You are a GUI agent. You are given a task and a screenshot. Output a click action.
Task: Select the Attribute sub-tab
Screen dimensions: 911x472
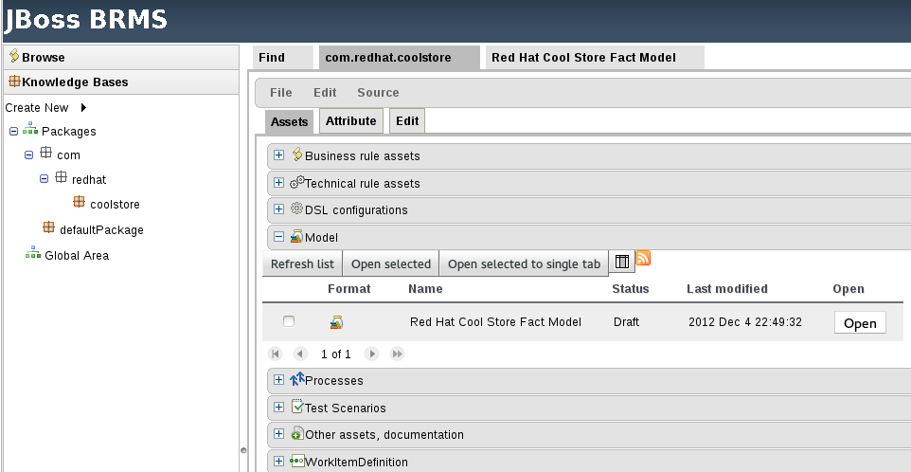[x=351, y=121]
